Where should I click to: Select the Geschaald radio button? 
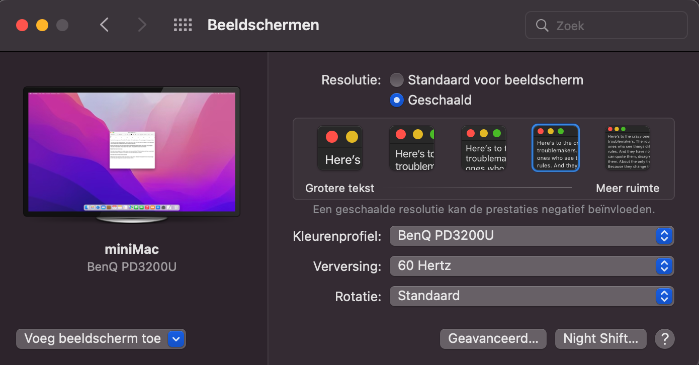pos(397,100)
